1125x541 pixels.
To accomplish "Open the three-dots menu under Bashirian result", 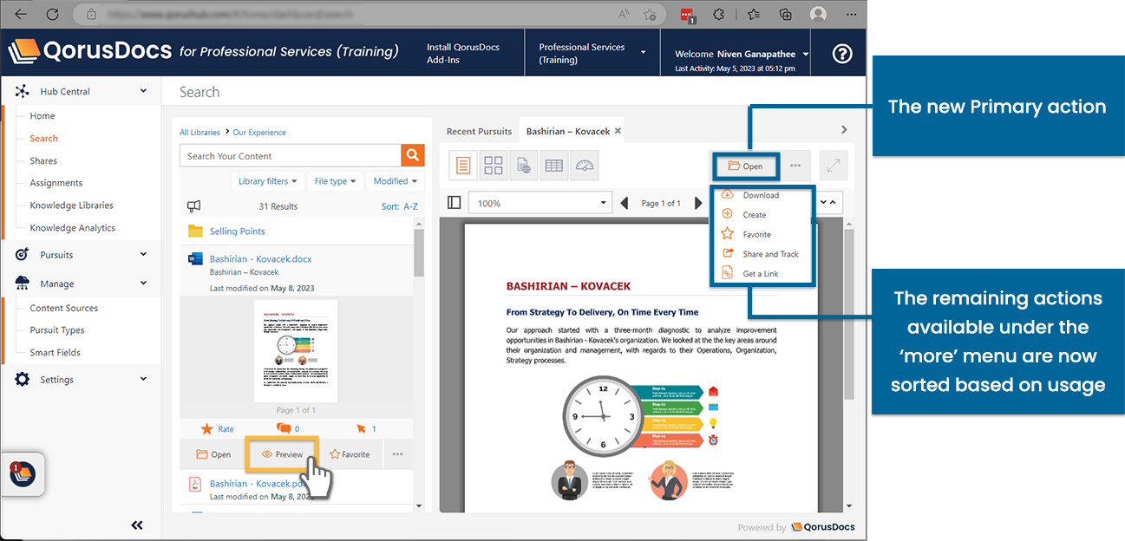I will point(397,453).
